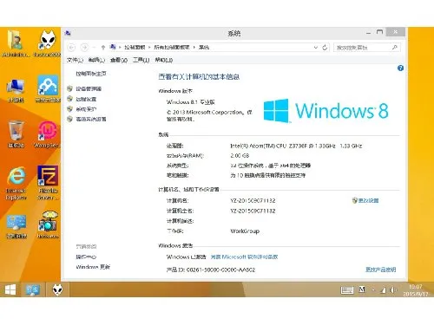Screen dimensions: 434x325
Task: Expand chevron after 所有控制面板项 breadcrumb
Action: pyautogui.click(x=194, y=48)
